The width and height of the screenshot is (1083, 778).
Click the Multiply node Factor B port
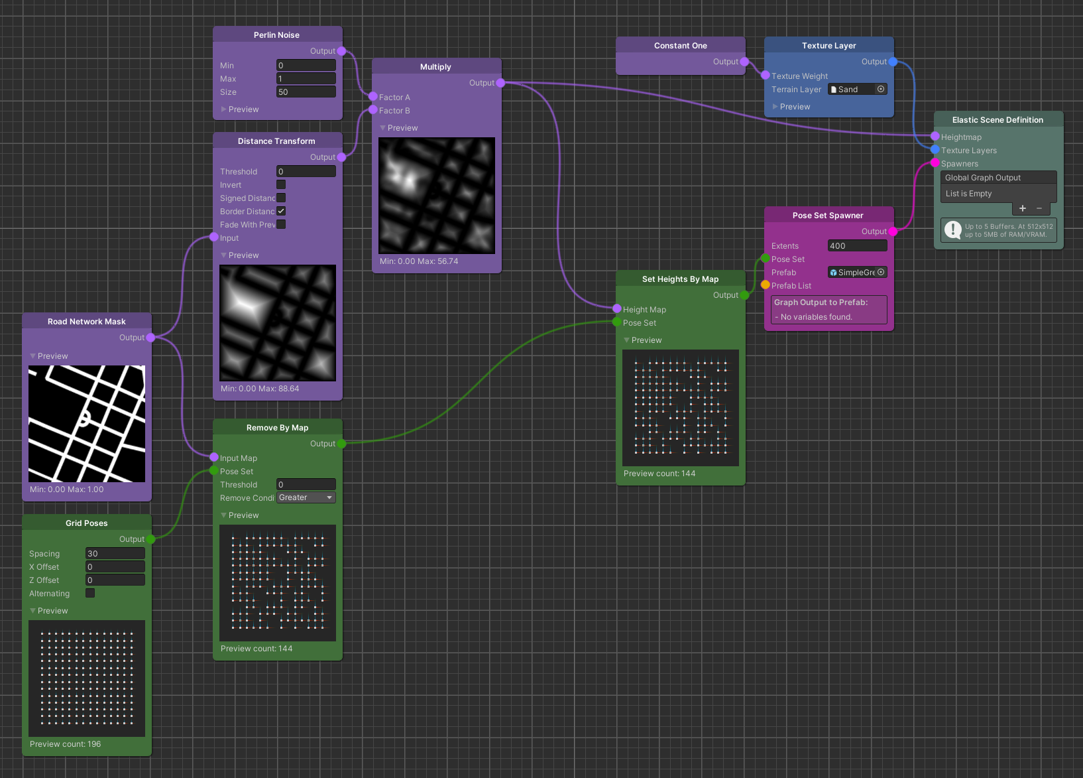pyautogui.click(x=372, y=110)
